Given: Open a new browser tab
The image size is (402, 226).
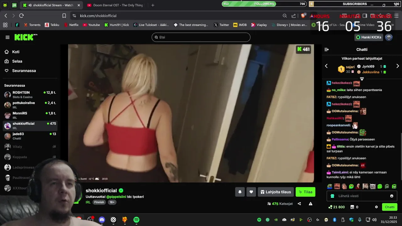Looking at the screenshot, I should pyautogui.click(x=153, y=5).
